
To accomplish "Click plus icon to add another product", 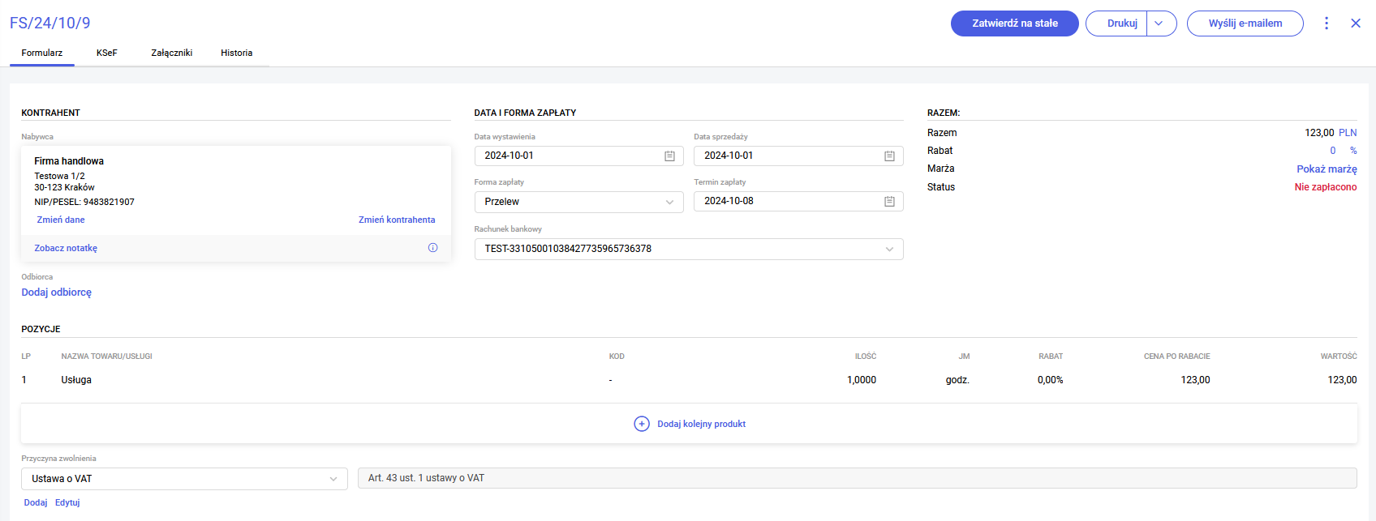I will (x=641, y=424).
